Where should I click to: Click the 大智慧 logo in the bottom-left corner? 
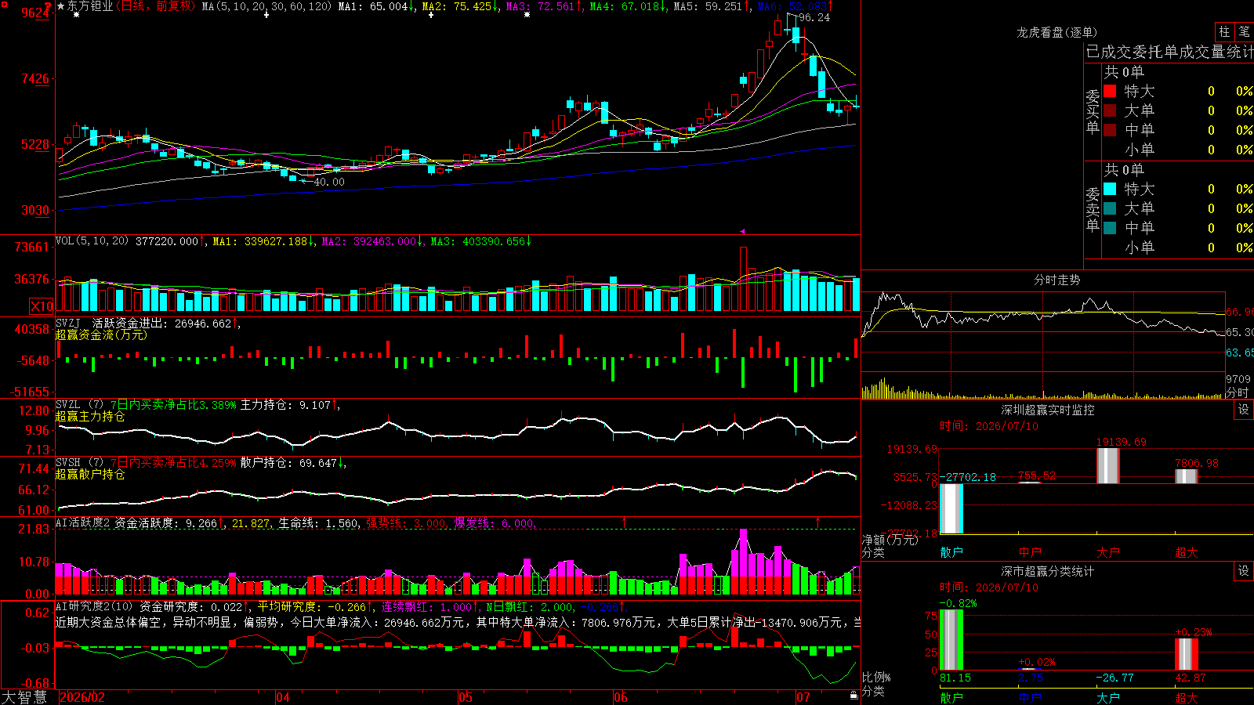pos(24,697)
